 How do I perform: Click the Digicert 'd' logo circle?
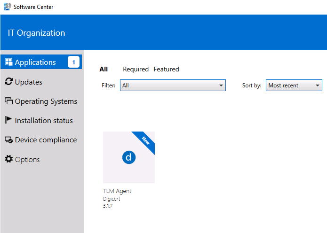tap(129, 157)
